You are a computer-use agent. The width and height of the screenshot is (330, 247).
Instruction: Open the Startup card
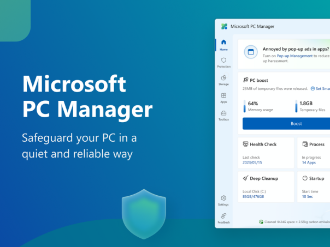pyautogui.click(x=314, y=186)
